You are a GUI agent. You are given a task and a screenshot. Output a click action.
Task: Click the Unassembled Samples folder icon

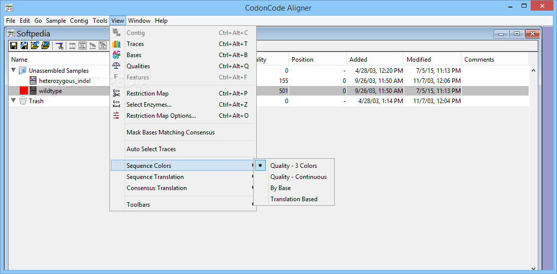pyautogui.click(x=23, y=70)
